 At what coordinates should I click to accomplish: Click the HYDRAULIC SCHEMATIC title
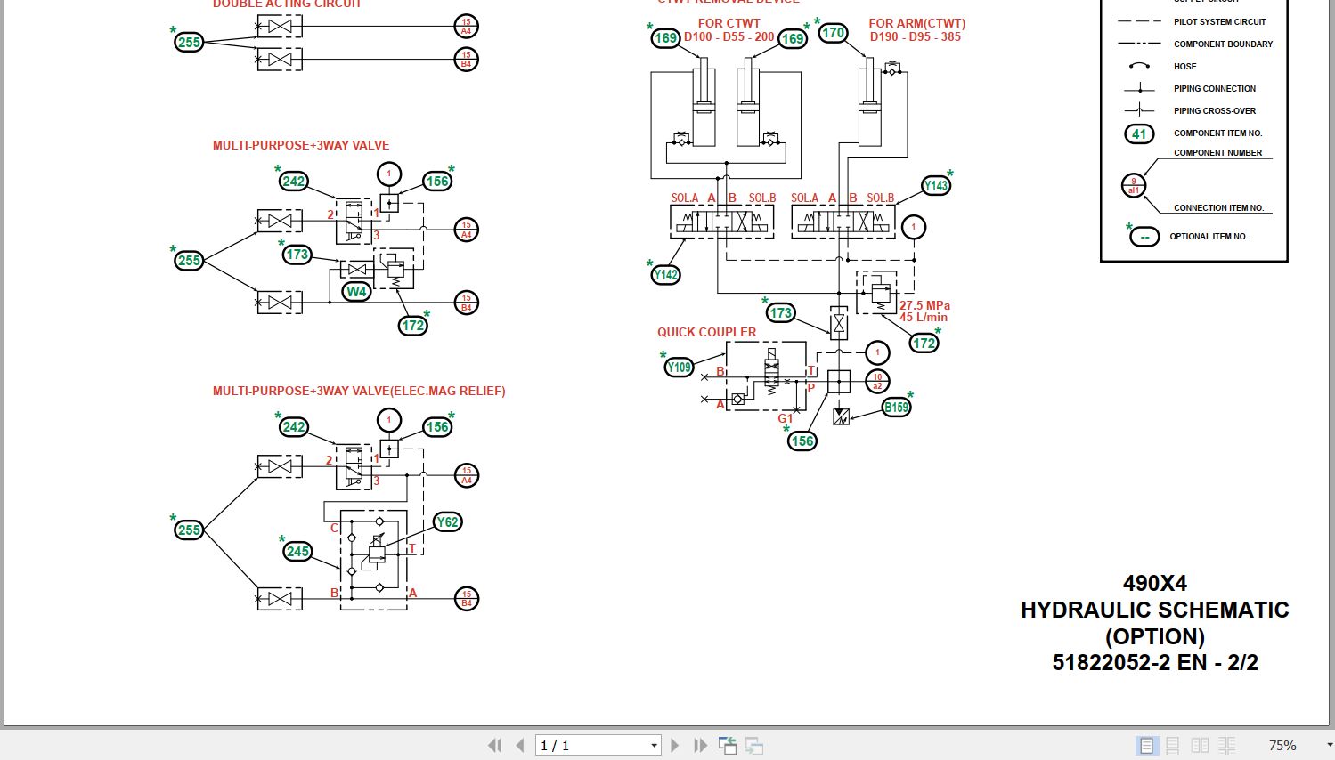pyautogui.click(x=1155, y=610)
